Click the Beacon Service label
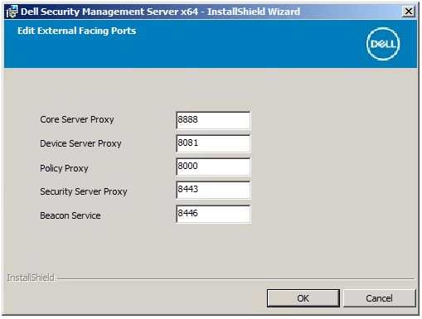Viewport: 422px width, 319px height. tap(70, 215)
